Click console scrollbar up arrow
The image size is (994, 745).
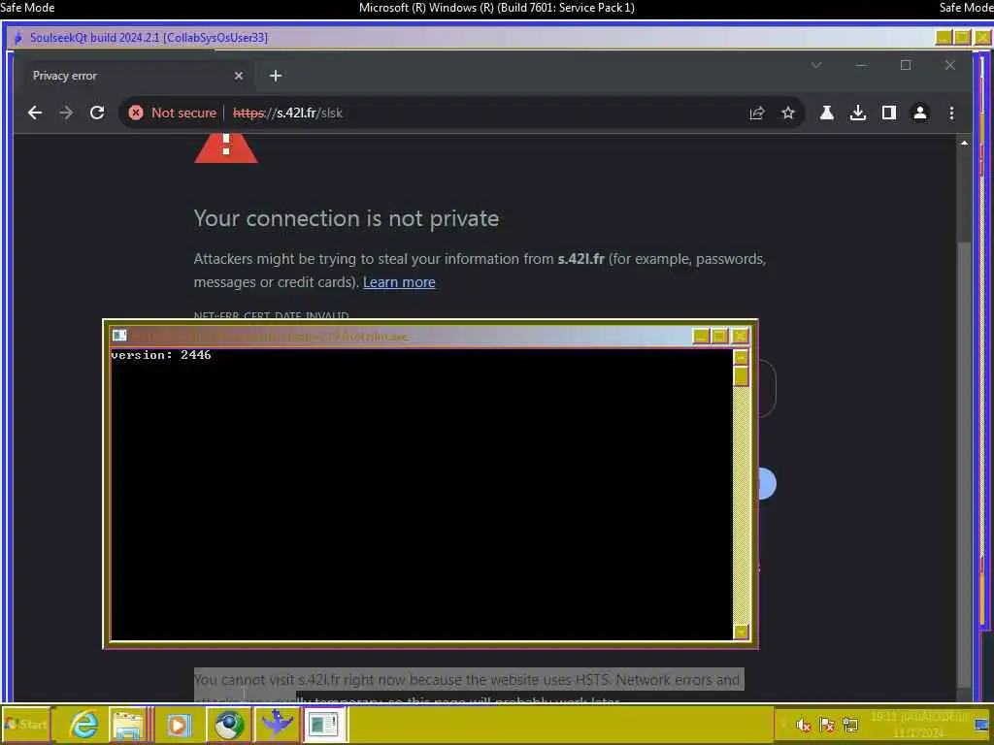pyautogui.click(x=741, y=357)
